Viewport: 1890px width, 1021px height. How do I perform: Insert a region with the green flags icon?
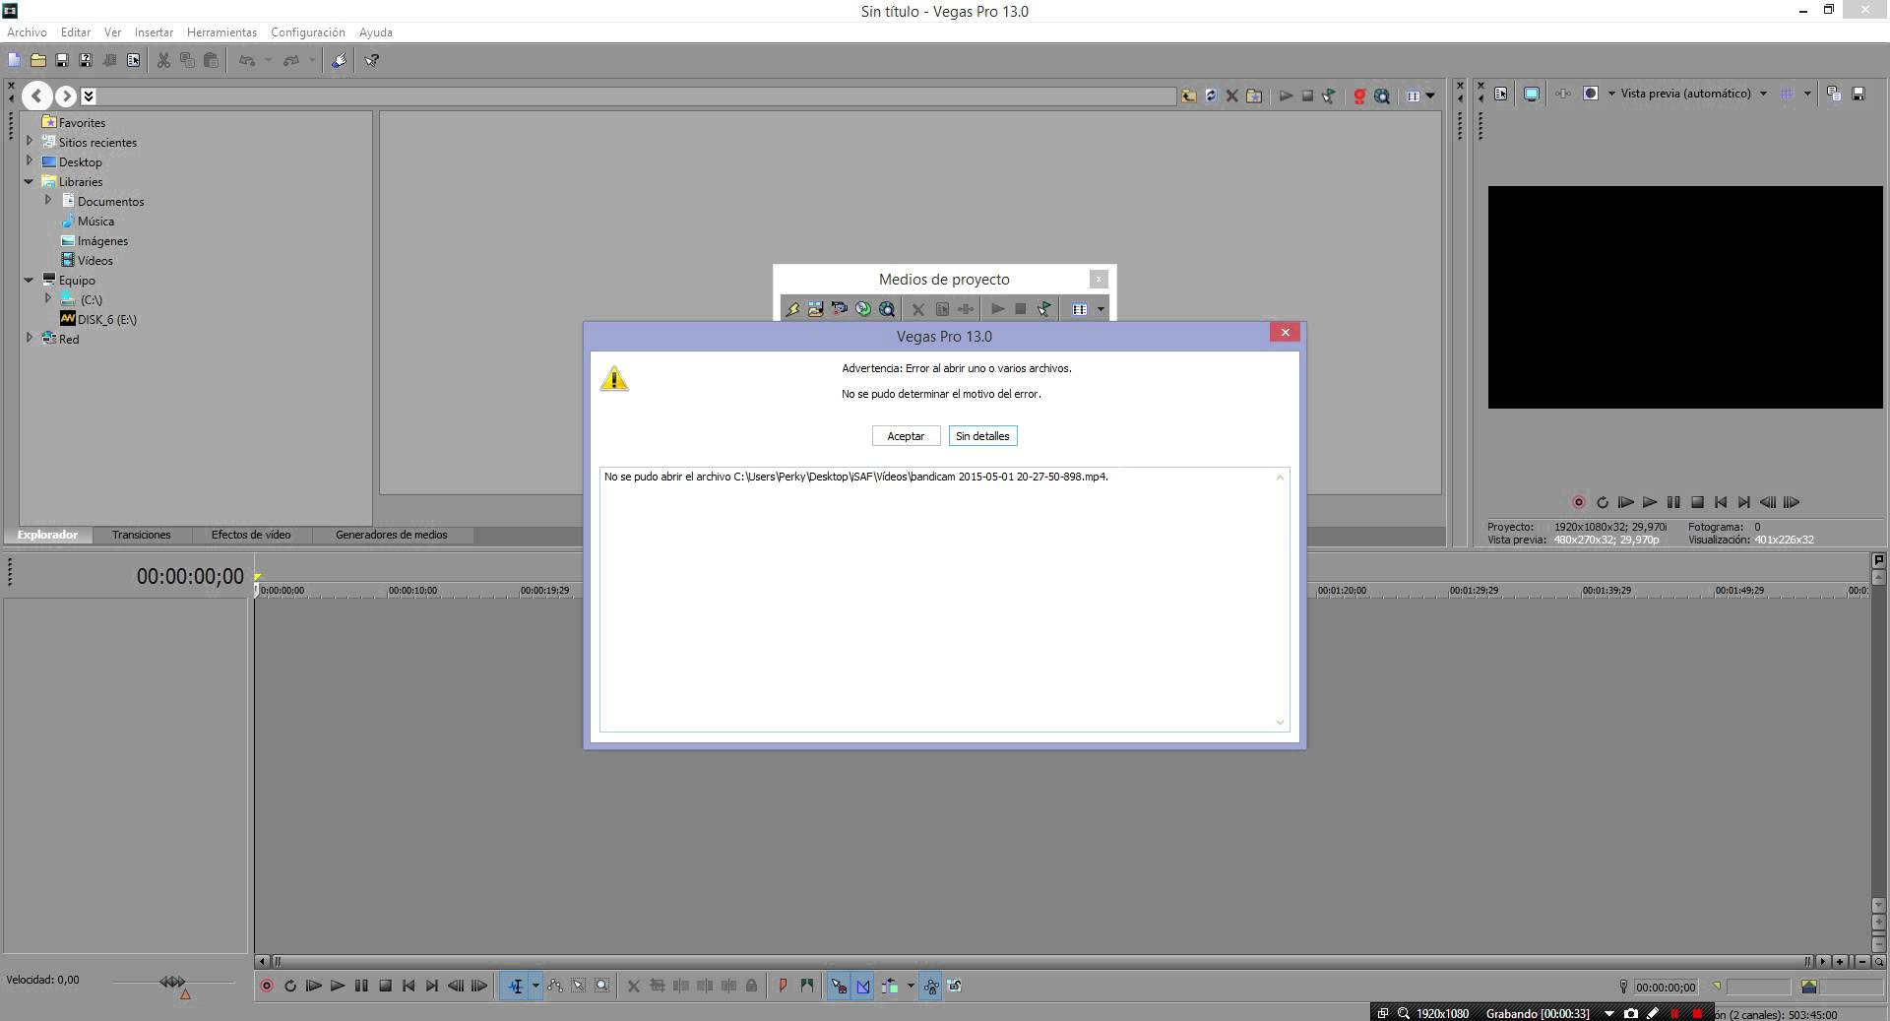click(807, 986)
